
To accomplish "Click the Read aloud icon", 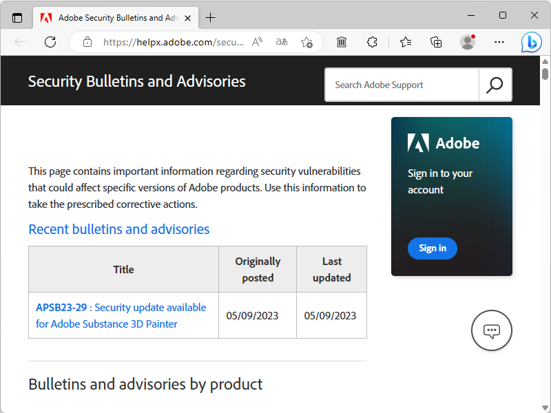I will (258, 42).
